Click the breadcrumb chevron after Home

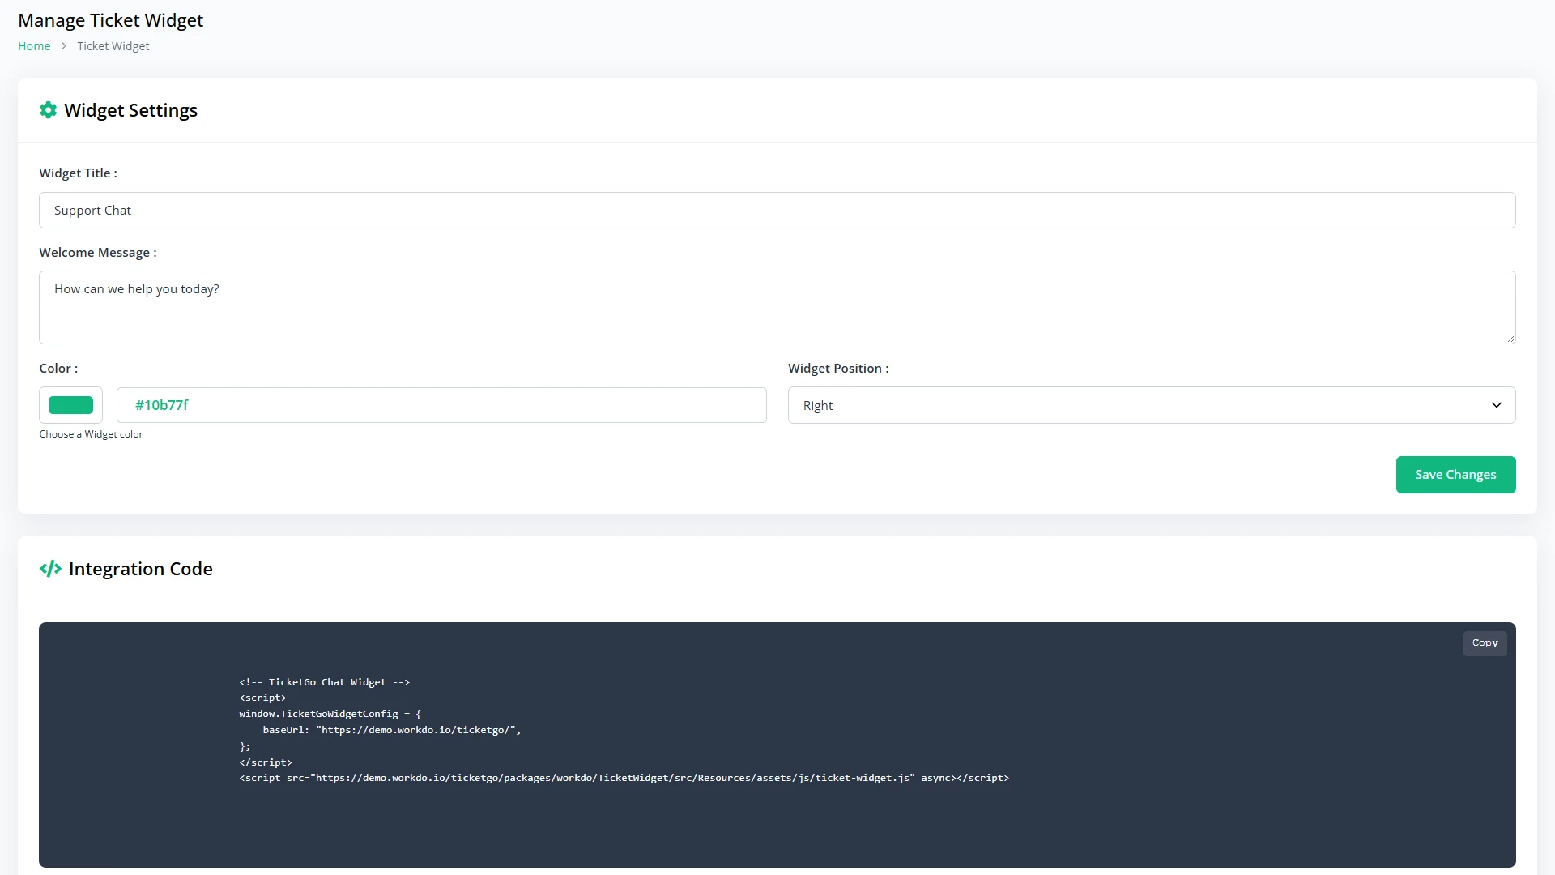pyautogui.click(x=64, y=46)
